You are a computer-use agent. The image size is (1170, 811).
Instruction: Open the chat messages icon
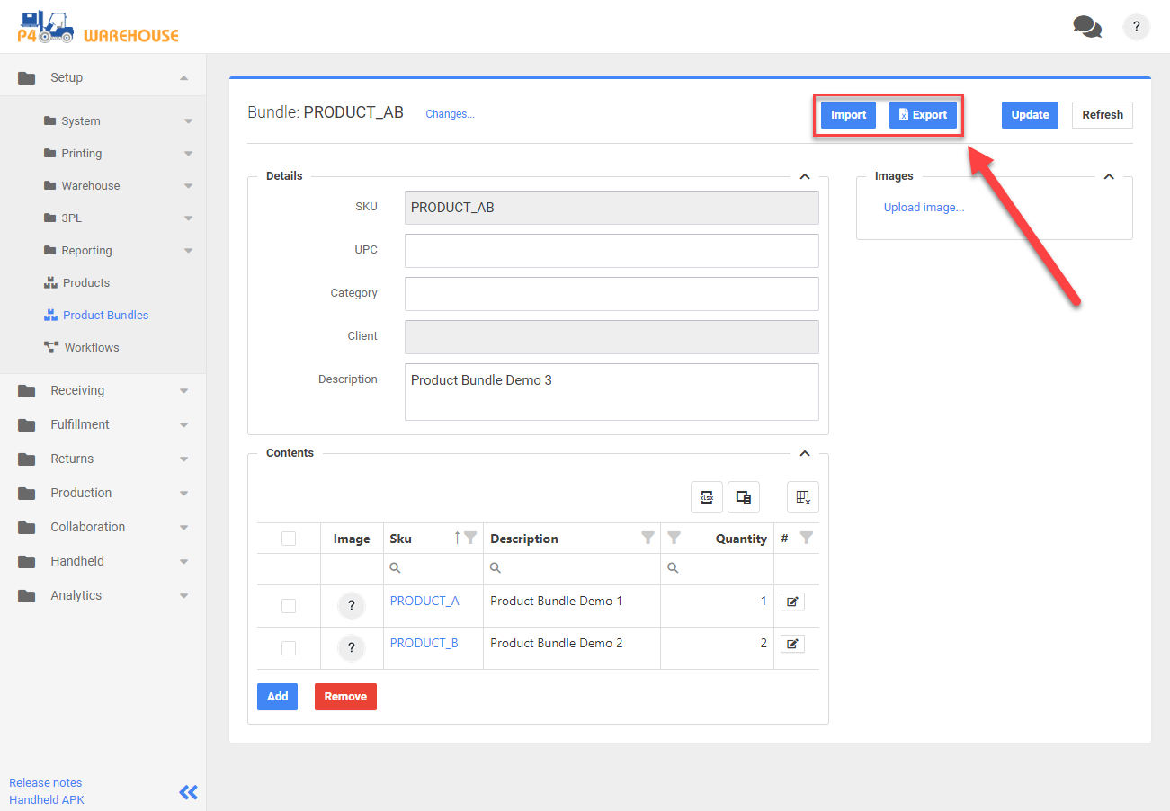click(1086, 27)
